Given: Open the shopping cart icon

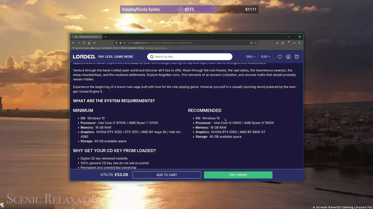Looking at the screenshot, I should click(297, 57).
